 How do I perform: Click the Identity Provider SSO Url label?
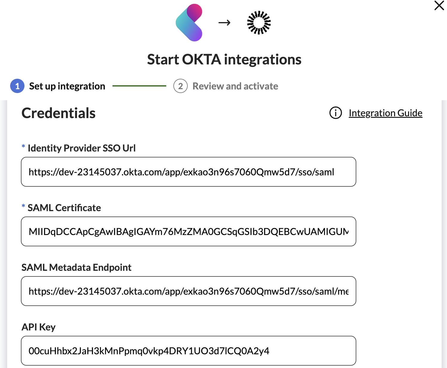81,148
